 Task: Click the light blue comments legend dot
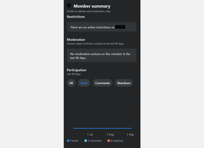85,141
